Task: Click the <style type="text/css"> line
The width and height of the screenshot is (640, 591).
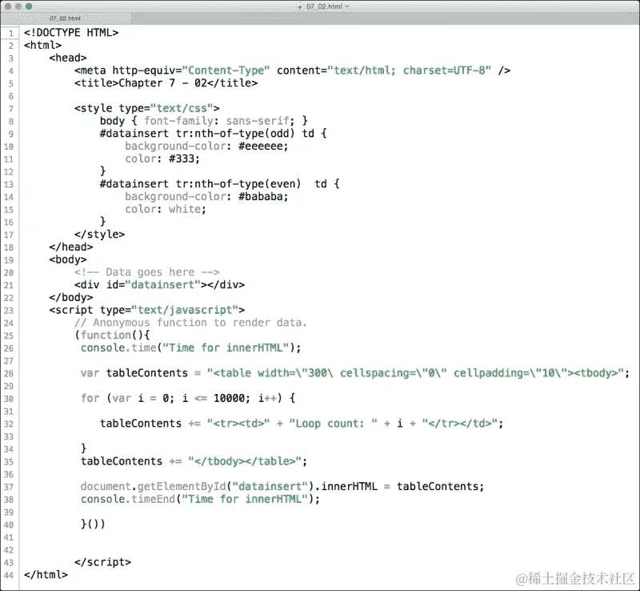Action: click(x=147, y=108)
